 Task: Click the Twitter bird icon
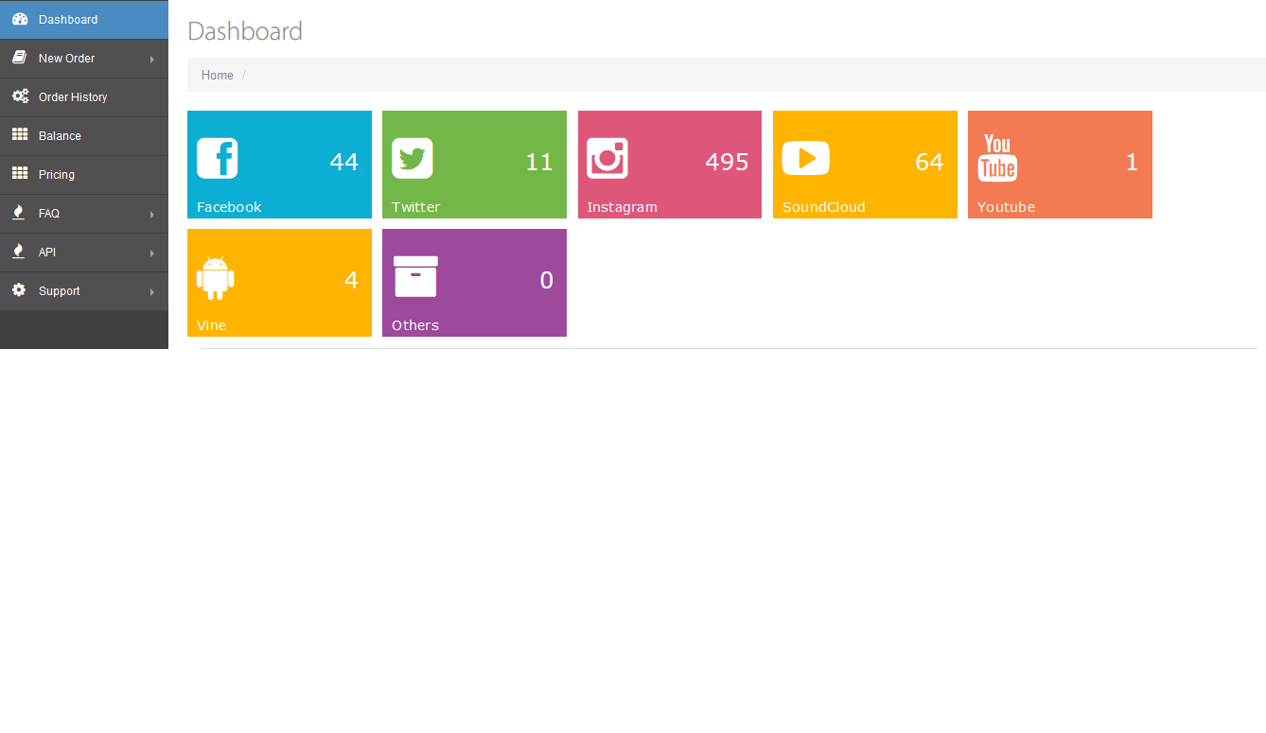pos(413,158)
